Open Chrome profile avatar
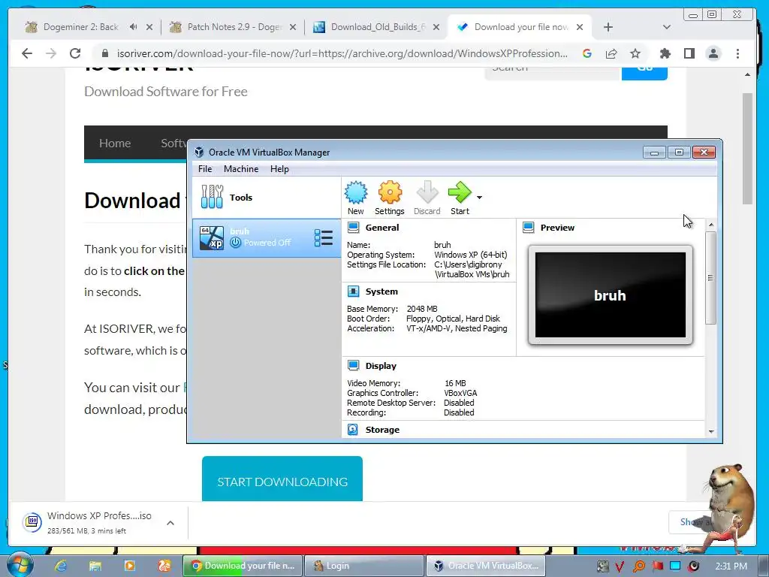 (713, 53)
